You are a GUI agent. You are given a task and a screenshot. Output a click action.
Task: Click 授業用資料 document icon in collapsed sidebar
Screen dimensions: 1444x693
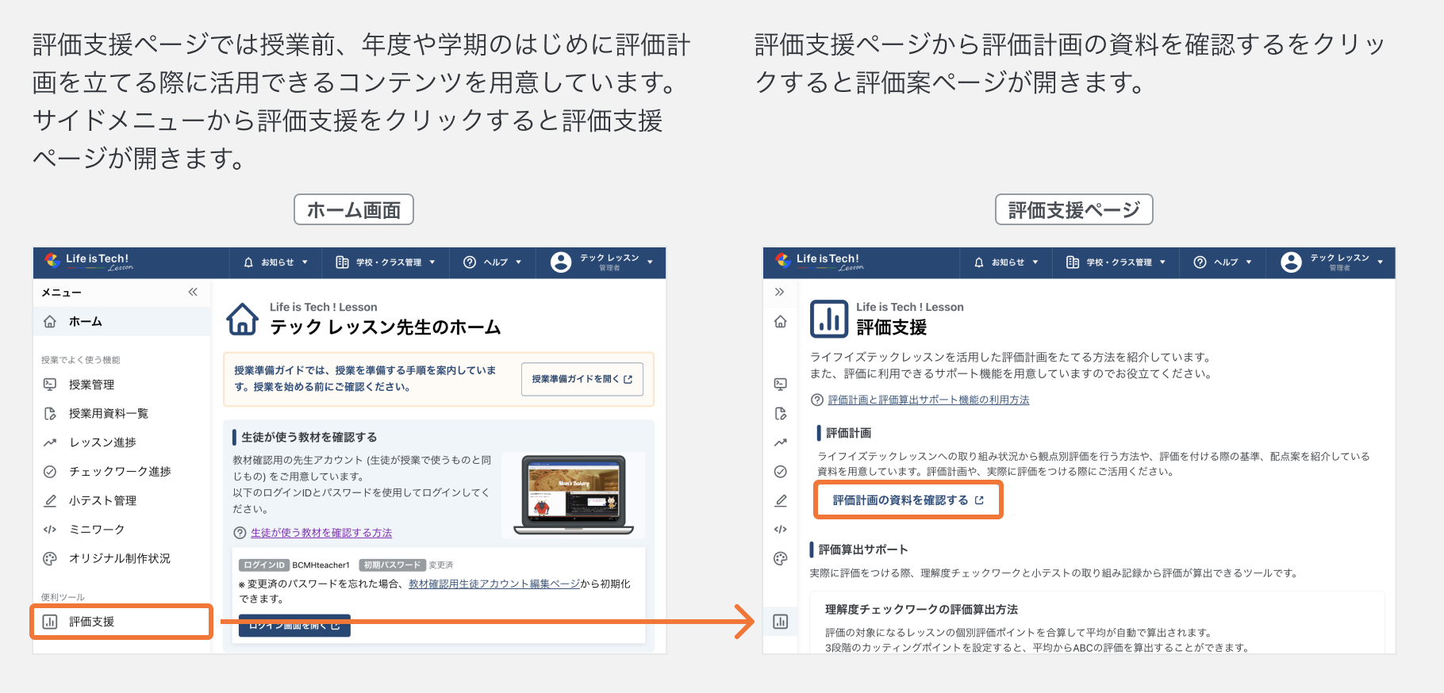click(x=781, y=413)
